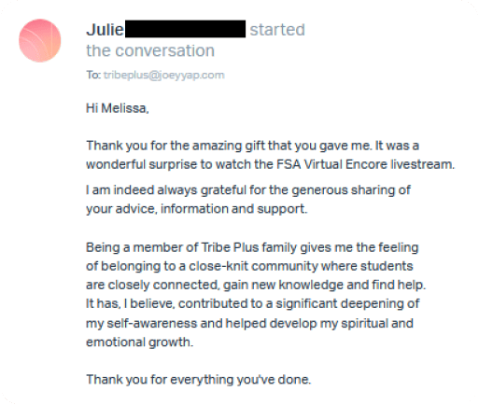This screenshot has width=479, height=405.
Task: Click the pink sender avatar icon
Action: point(40,41)
